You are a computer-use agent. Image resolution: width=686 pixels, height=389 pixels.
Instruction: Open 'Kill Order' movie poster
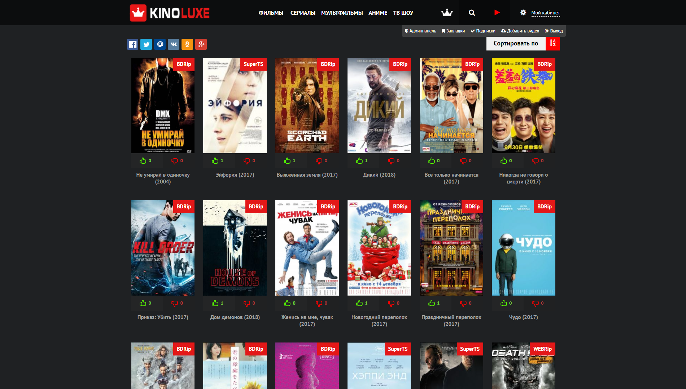[x=163, y=248]
